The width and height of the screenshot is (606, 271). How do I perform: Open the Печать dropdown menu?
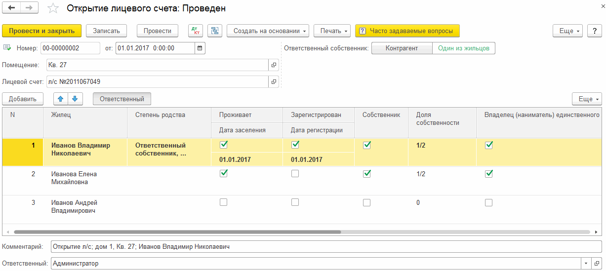click(332, 31)
